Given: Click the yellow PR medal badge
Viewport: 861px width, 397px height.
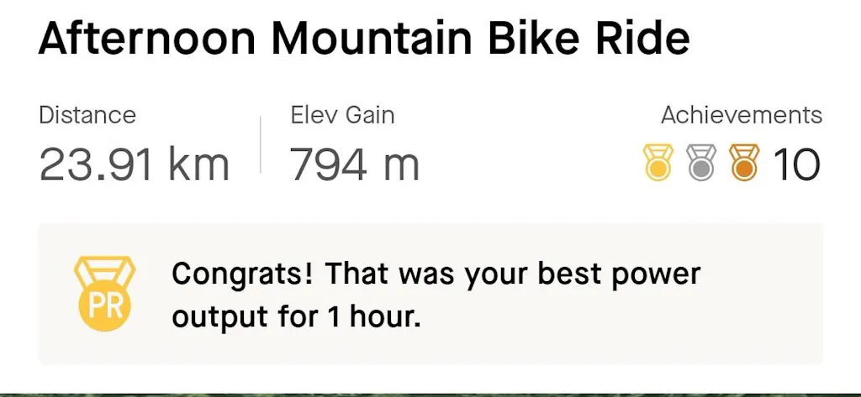Looking at the screenshot, I should point(105,294).
